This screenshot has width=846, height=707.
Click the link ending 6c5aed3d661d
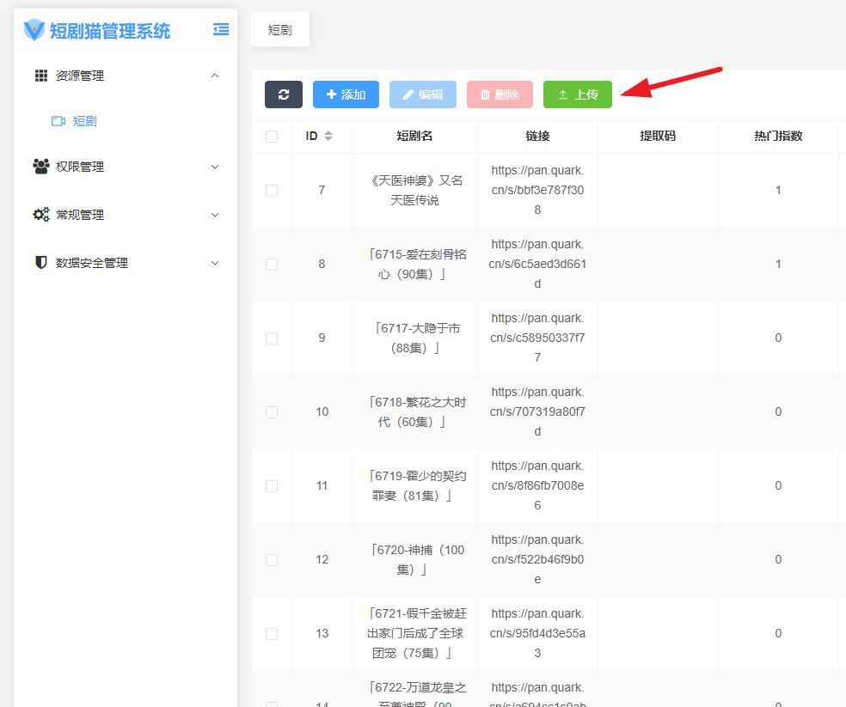pos(537,264)
